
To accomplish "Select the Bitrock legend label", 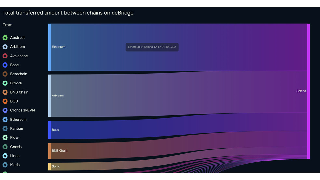I will (x=16, y=83).
